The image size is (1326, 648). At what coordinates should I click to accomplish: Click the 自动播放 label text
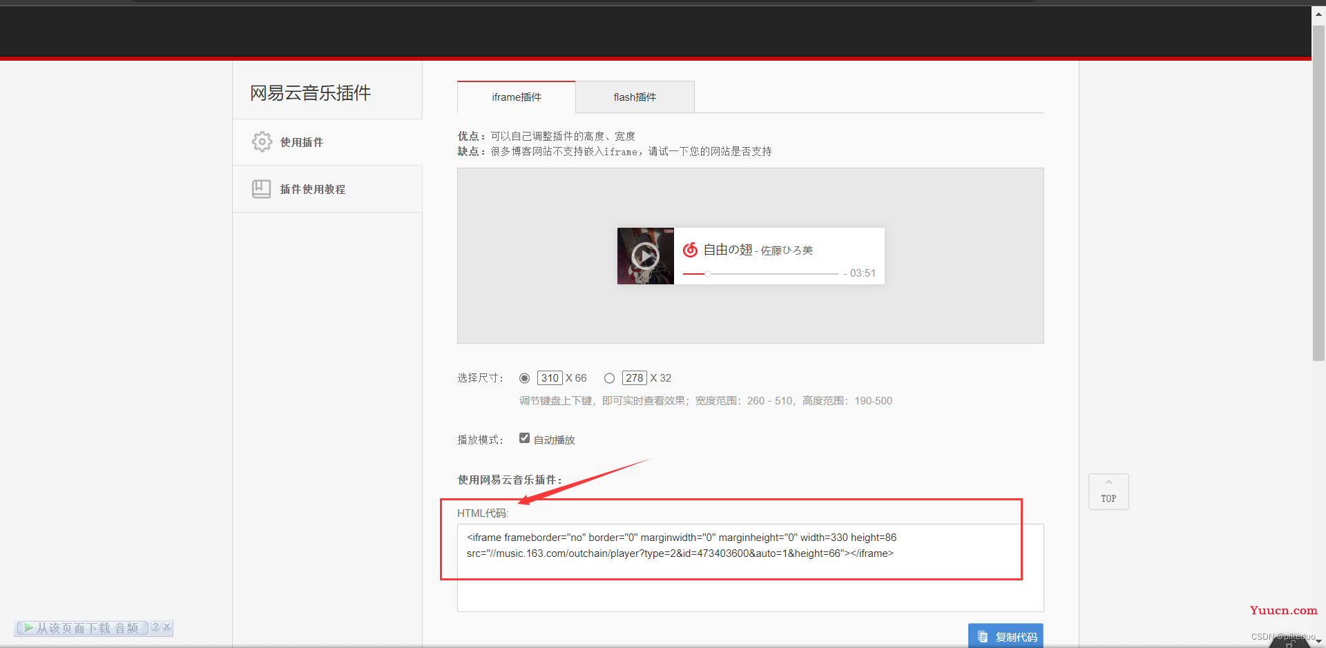[554, 440]
